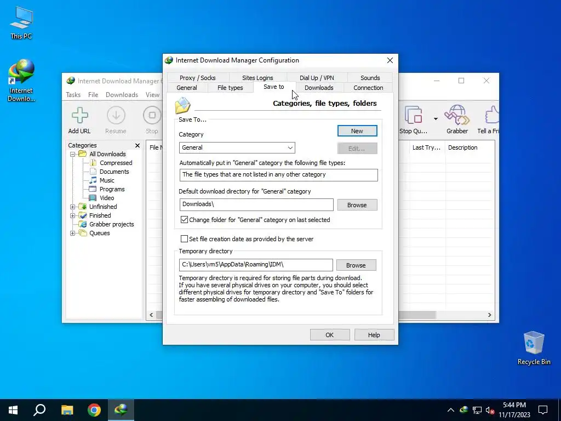Switch to the Connection tab
Viewport: 561px width, 421px height.
point(368,88)
